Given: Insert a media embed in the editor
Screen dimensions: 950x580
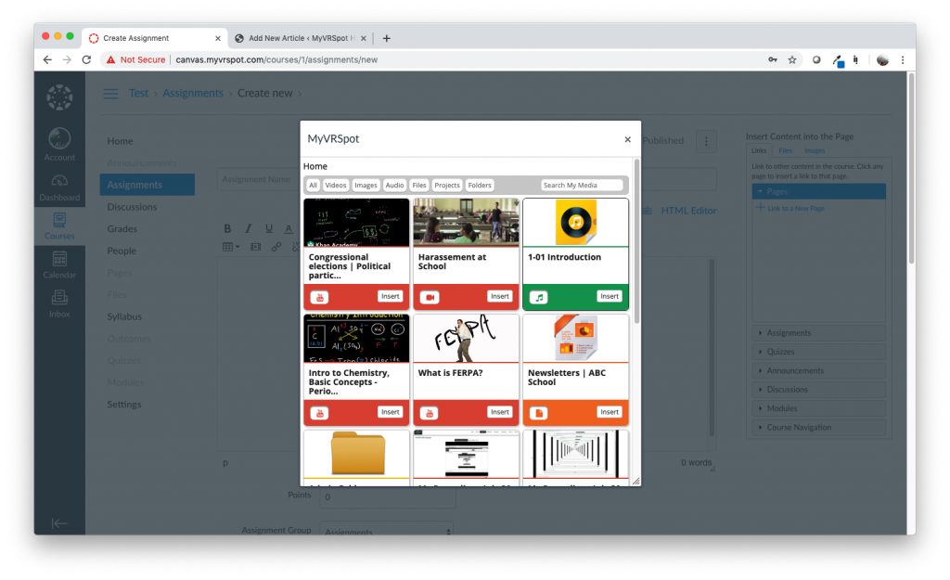Looking at the screenshot, I should click(256, 247).
